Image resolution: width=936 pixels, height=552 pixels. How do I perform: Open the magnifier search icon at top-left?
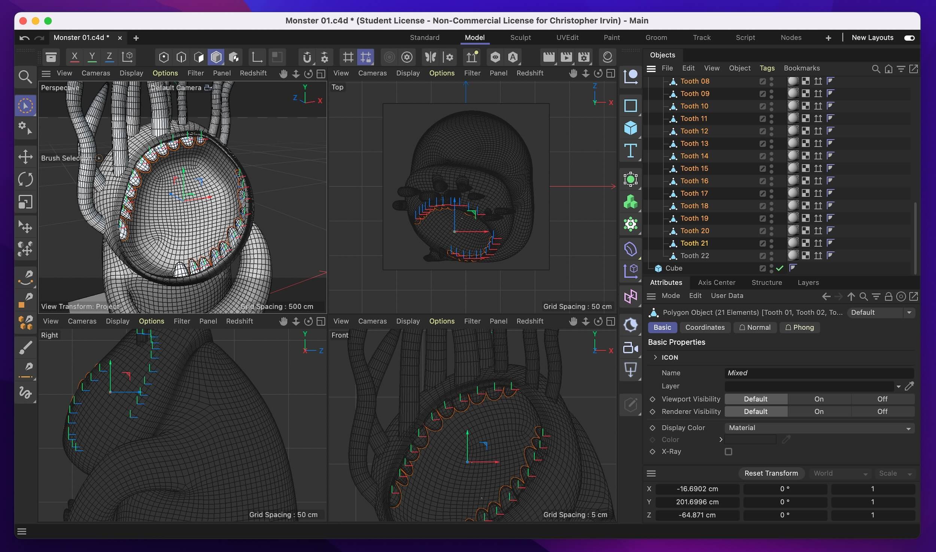pyautogui.click(x=25, y=77)
